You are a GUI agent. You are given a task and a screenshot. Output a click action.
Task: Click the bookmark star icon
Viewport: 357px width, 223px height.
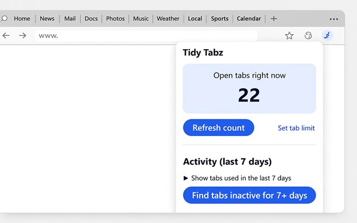(x=289, y=36)
